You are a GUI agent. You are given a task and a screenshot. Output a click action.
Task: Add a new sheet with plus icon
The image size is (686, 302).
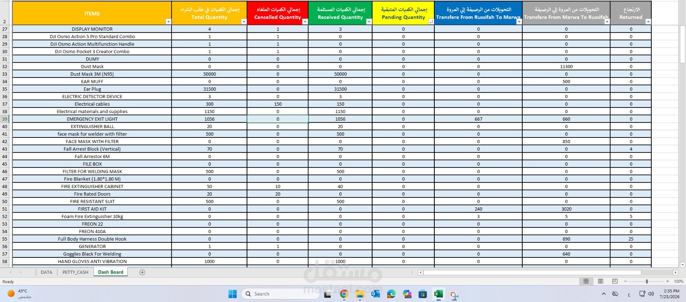142,272
